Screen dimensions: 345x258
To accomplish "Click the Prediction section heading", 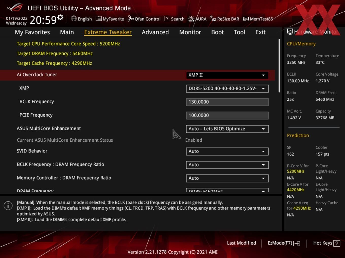I will pos(298,135).
